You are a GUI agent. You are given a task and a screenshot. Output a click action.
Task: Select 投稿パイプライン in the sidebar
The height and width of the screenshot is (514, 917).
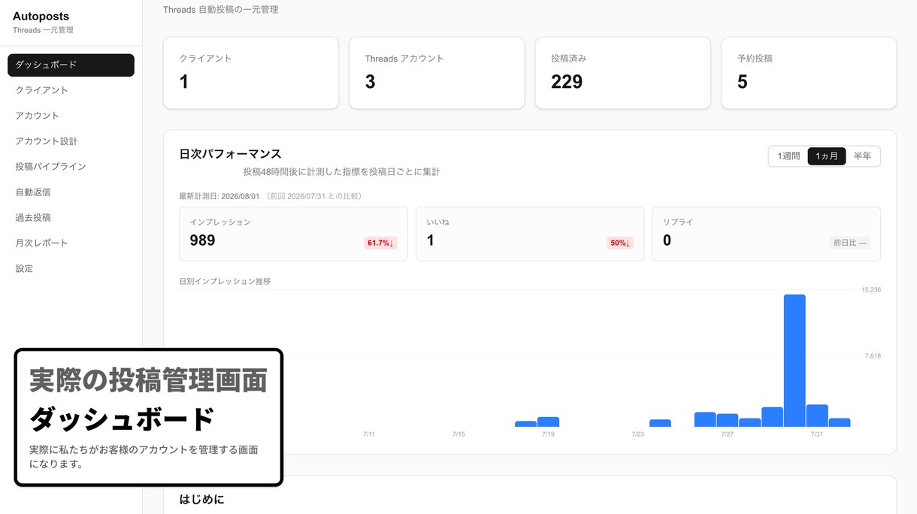pyautogui.click(x=71, y=167)
